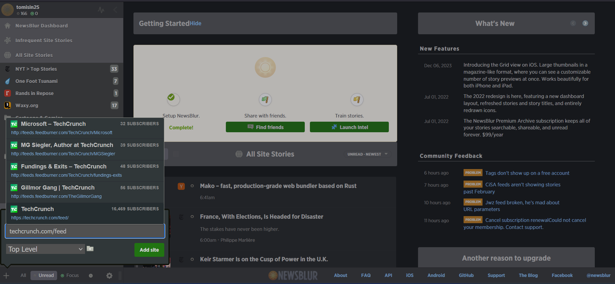
Task: Click the All Site Stories globe icon
Action: tap(239, 154)
